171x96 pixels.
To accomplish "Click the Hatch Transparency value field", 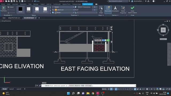I will 95,7.
